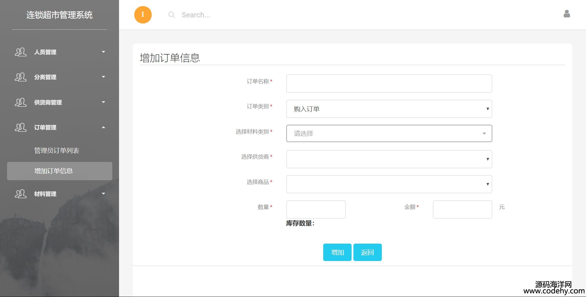Select 增加订单信息 in the sidebar
This screenshot has width=586, height=297.
coord(54,171)
